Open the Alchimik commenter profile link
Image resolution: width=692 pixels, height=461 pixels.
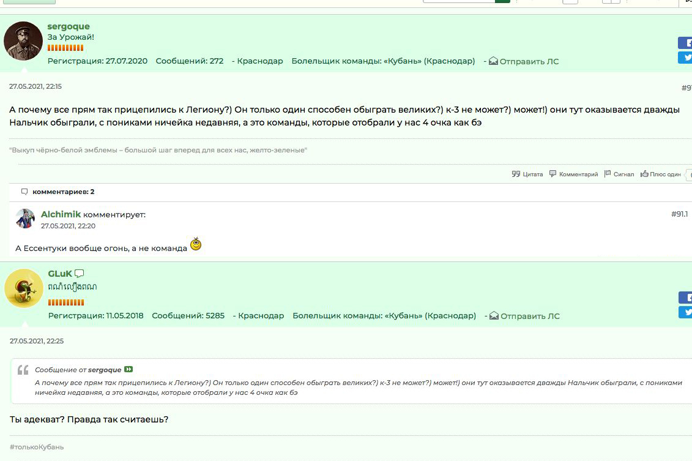coord(61,214)
